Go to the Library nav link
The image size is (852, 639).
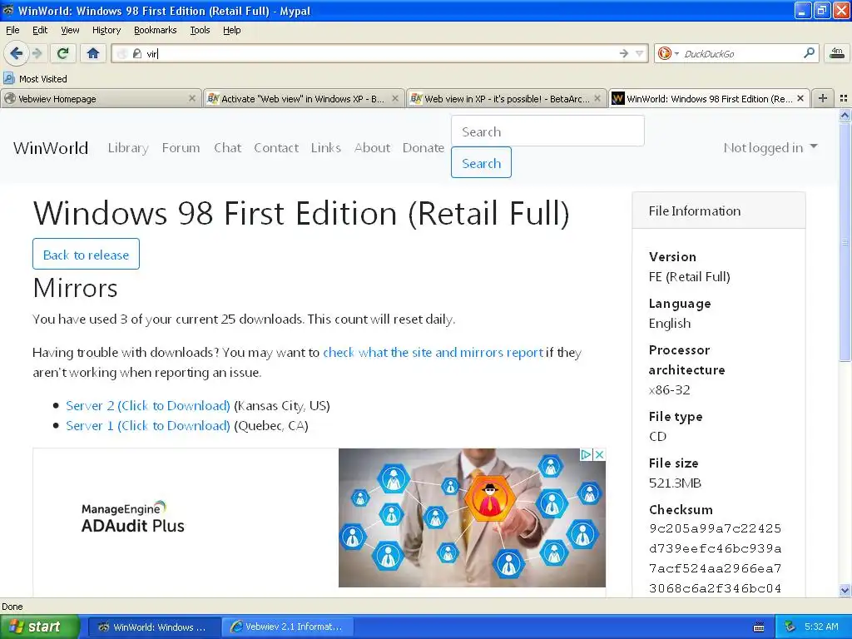[128, 148]
